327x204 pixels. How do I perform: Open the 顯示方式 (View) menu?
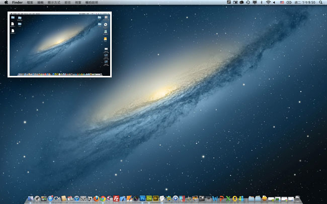tap(54, 3)
